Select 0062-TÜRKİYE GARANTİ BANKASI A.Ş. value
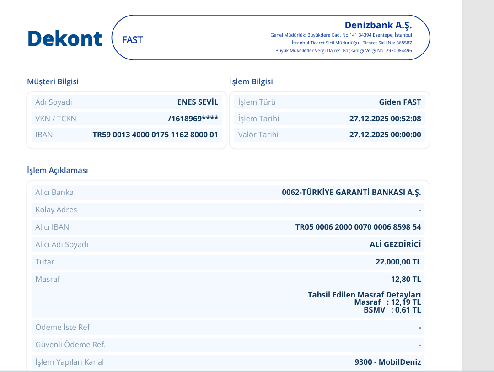494x372 pixels. pyautogui.click(x=351, y=192)
